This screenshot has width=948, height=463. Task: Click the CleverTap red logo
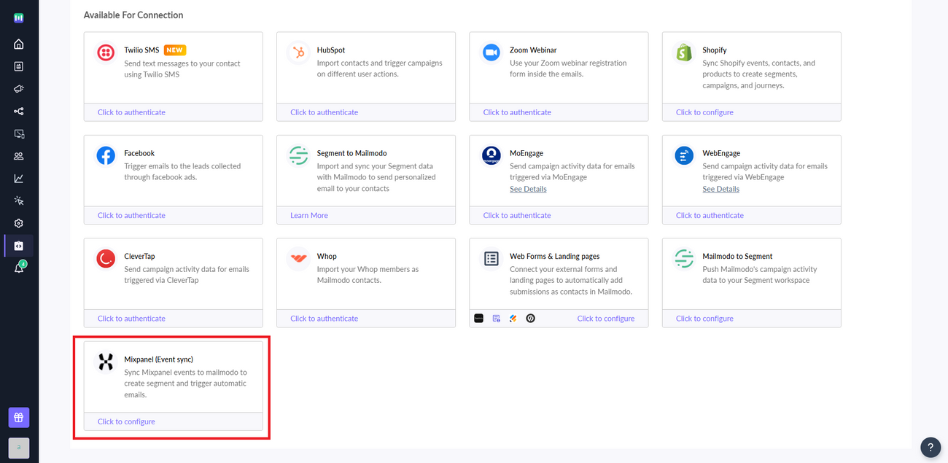106,259
